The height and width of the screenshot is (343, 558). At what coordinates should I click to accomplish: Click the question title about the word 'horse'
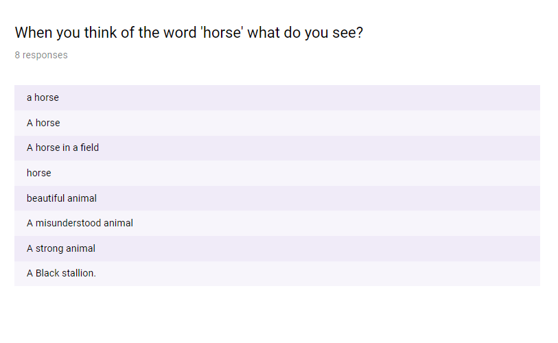pos(189,32)
